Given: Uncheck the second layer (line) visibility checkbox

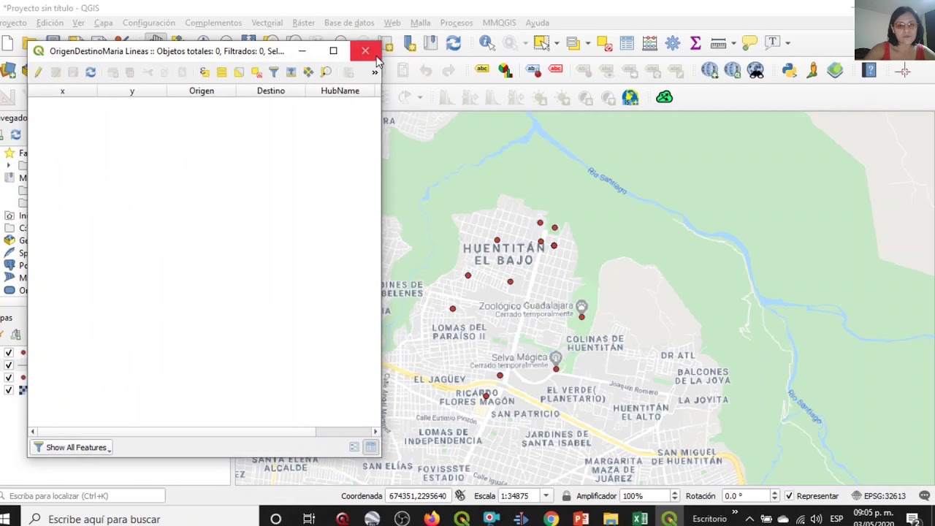Looking at the screenshot, I should 9,365.
